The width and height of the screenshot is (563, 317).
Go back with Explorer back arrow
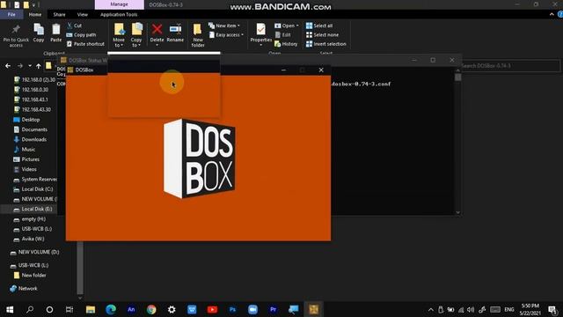(x=8, y=66)
